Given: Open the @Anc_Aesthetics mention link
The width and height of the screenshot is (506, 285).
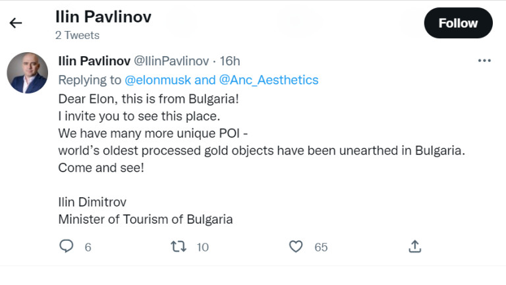Looking at the screenshot, I should pos(268,80).
